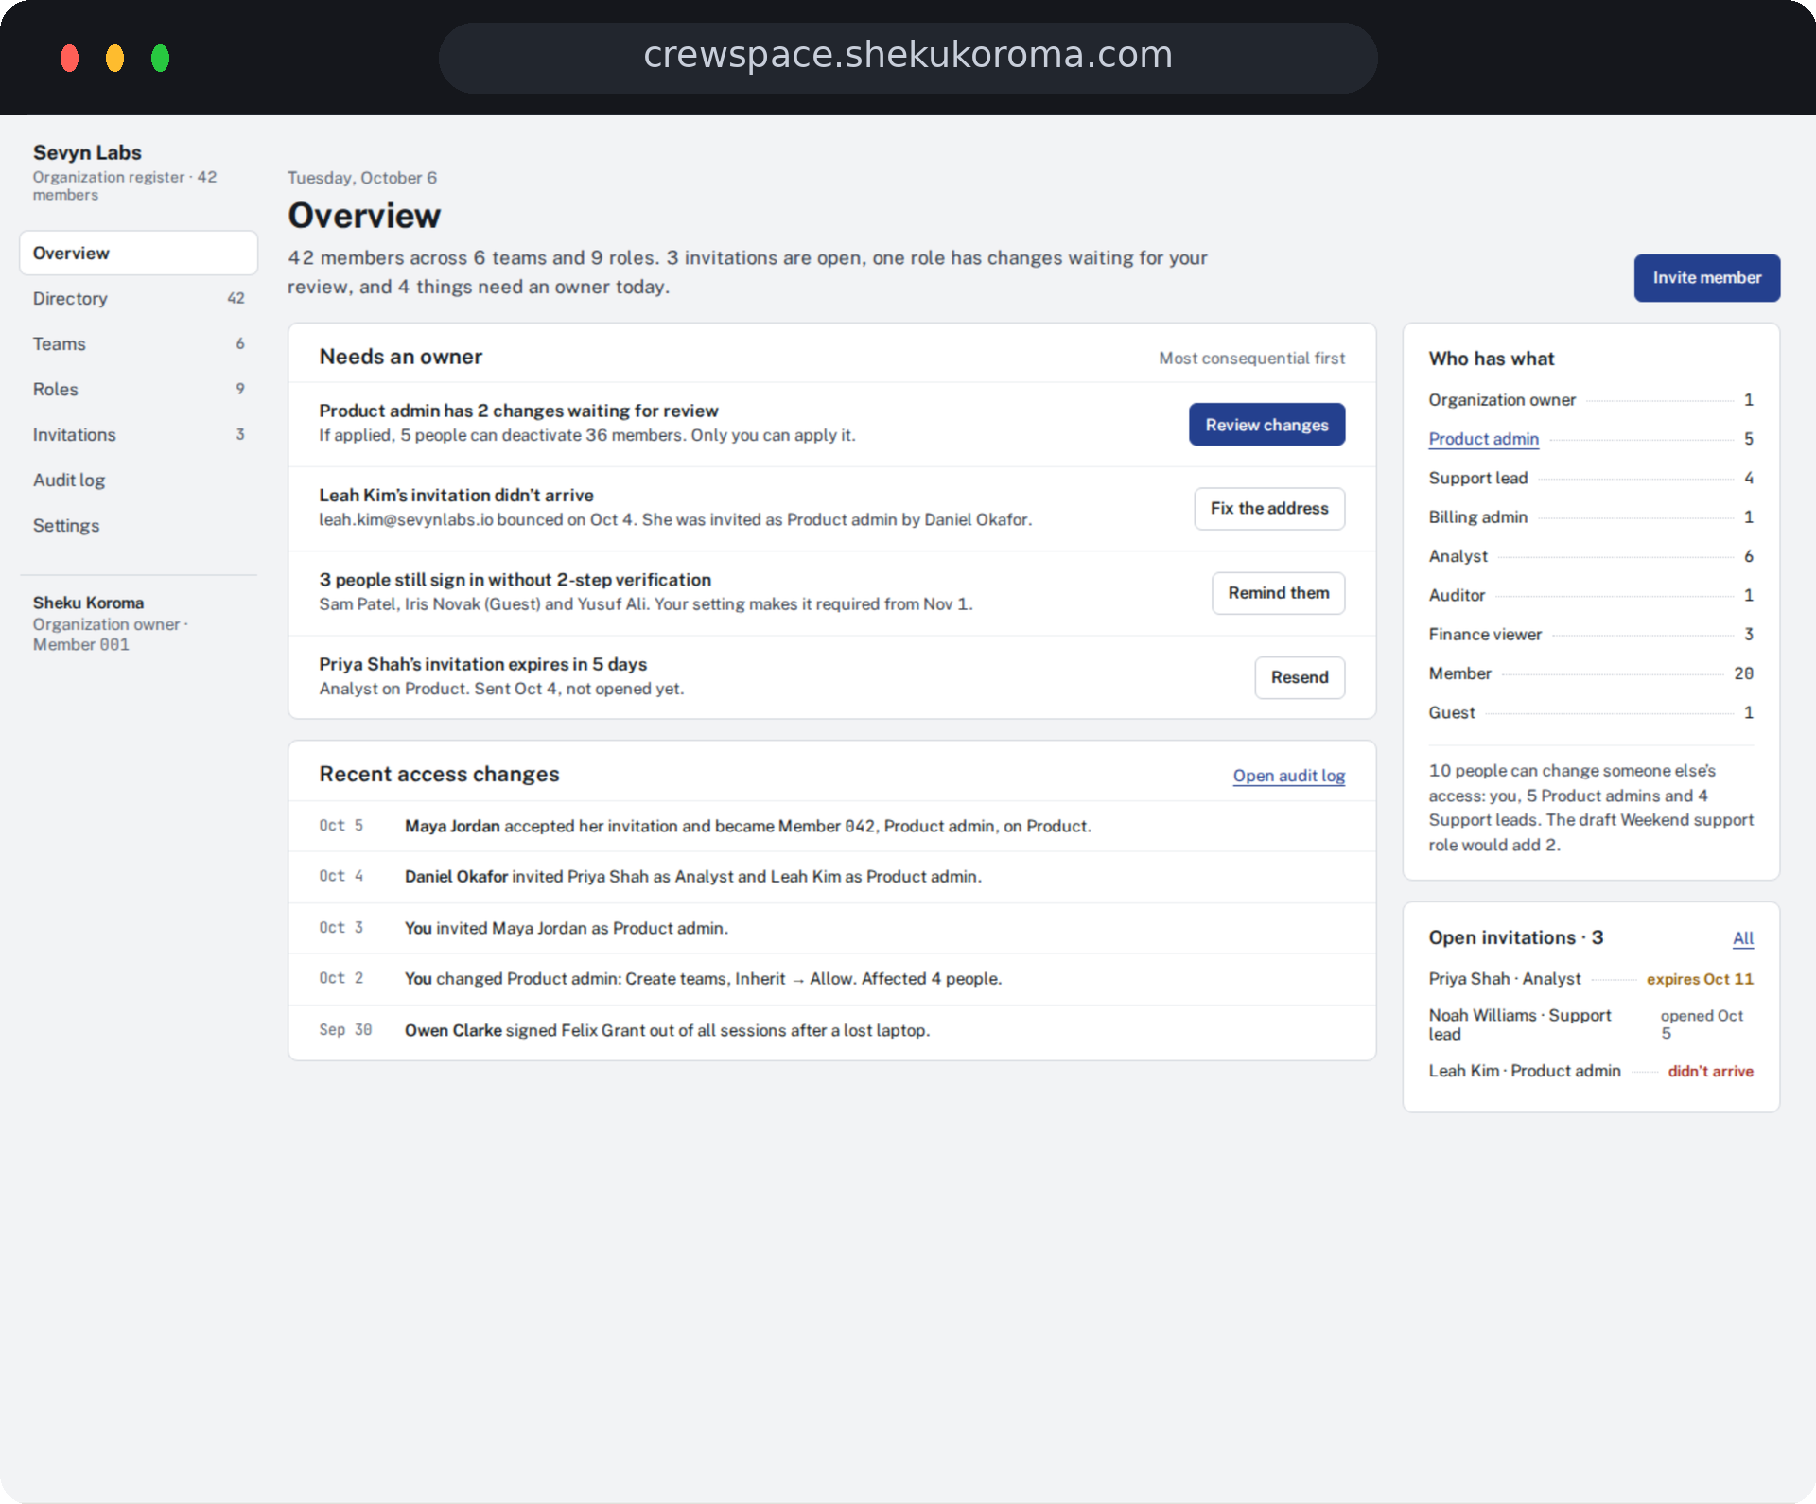Click Leah Kim · Product admin invitation
Viewport: 1816px width, 1504px height.
[x=1591, y=1071]
